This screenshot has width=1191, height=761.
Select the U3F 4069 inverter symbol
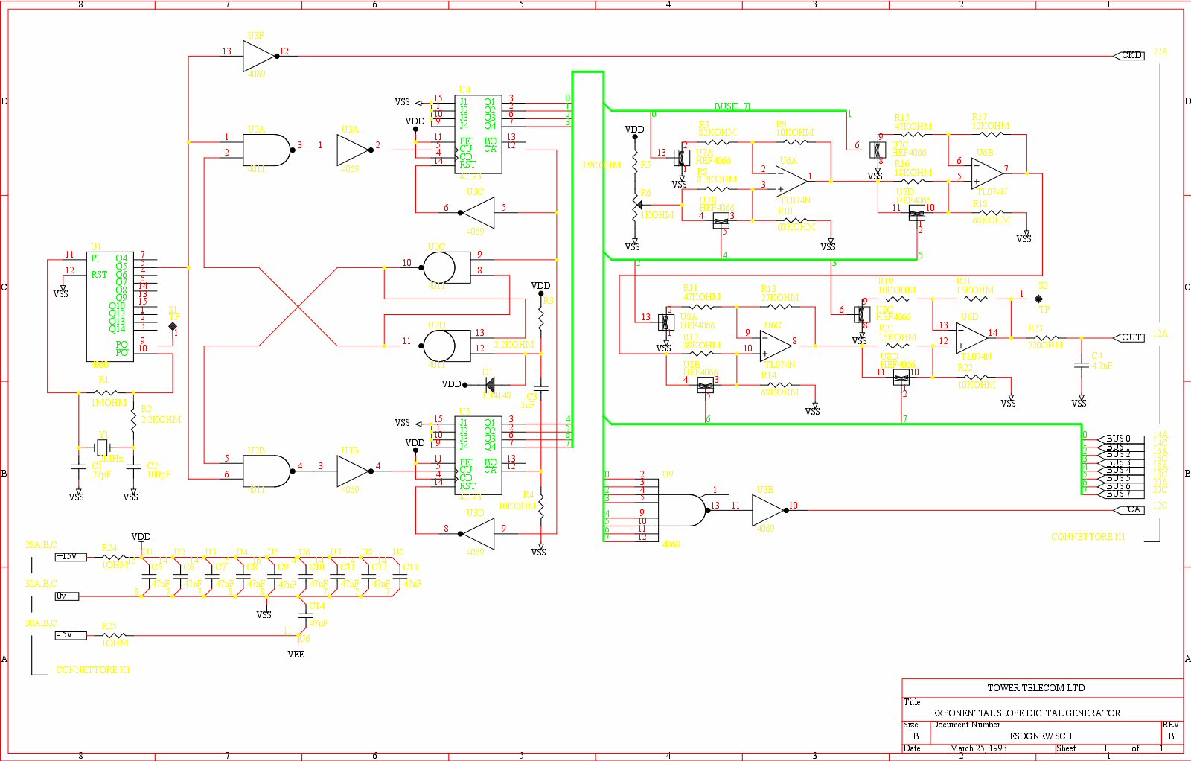pyautogui.click(x=260, y=56)
